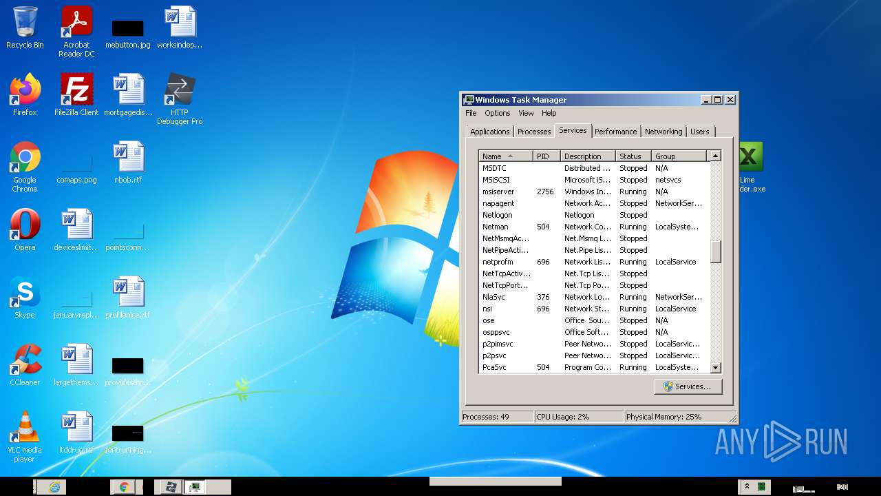Select the MSDTC service row
The height and width of the screenshot is (496, 881).
tap(593, 168)
